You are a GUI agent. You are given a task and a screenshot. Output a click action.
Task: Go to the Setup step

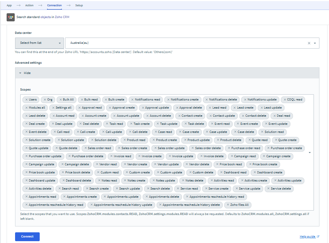coord(79,6)
